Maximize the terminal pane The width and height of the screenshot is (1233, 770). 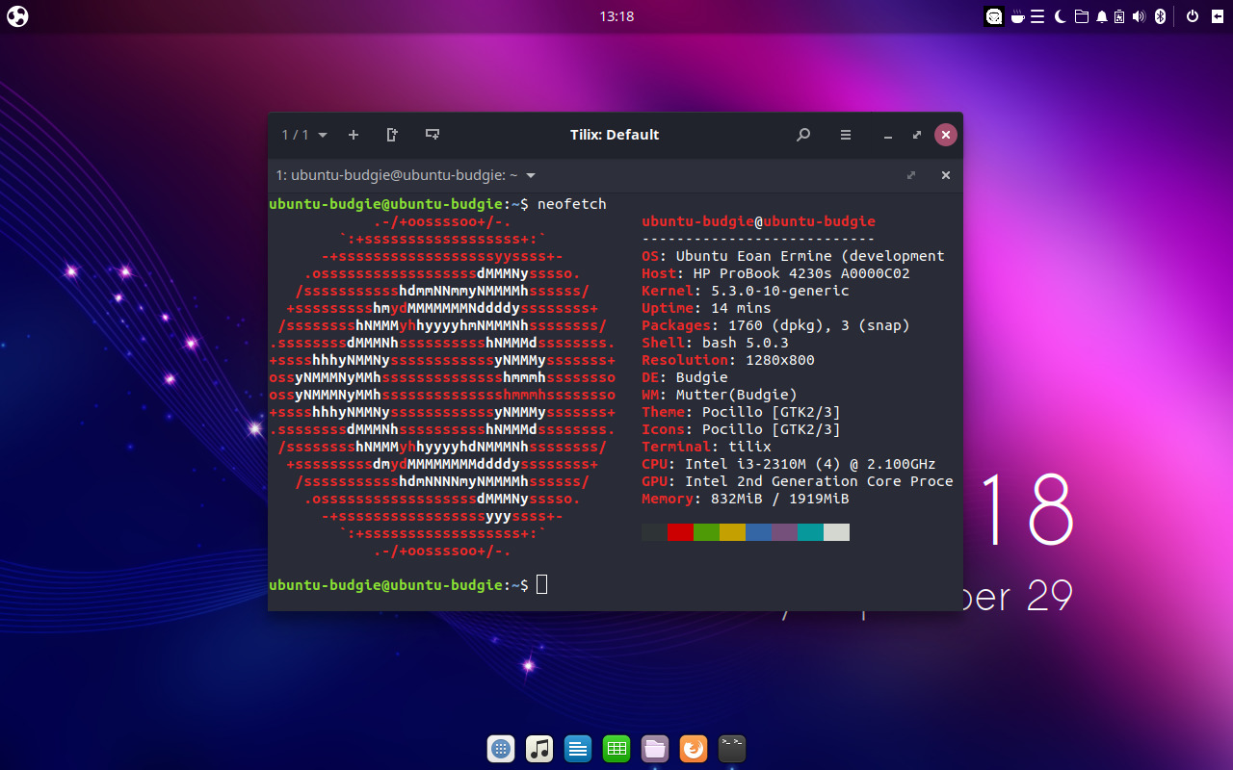coord(911,175)
